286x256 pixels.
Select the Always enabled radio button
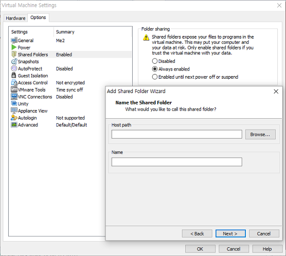155,69
